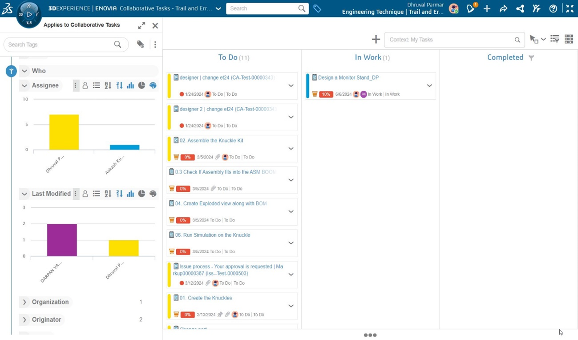Open the notifications icon in top bar

click(x=471, y=8)
